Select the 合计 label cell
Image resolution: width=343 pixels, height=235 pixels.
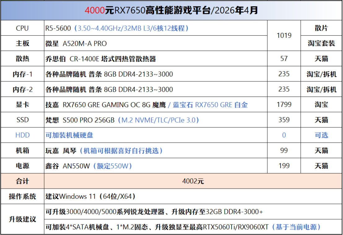(22, 181)
